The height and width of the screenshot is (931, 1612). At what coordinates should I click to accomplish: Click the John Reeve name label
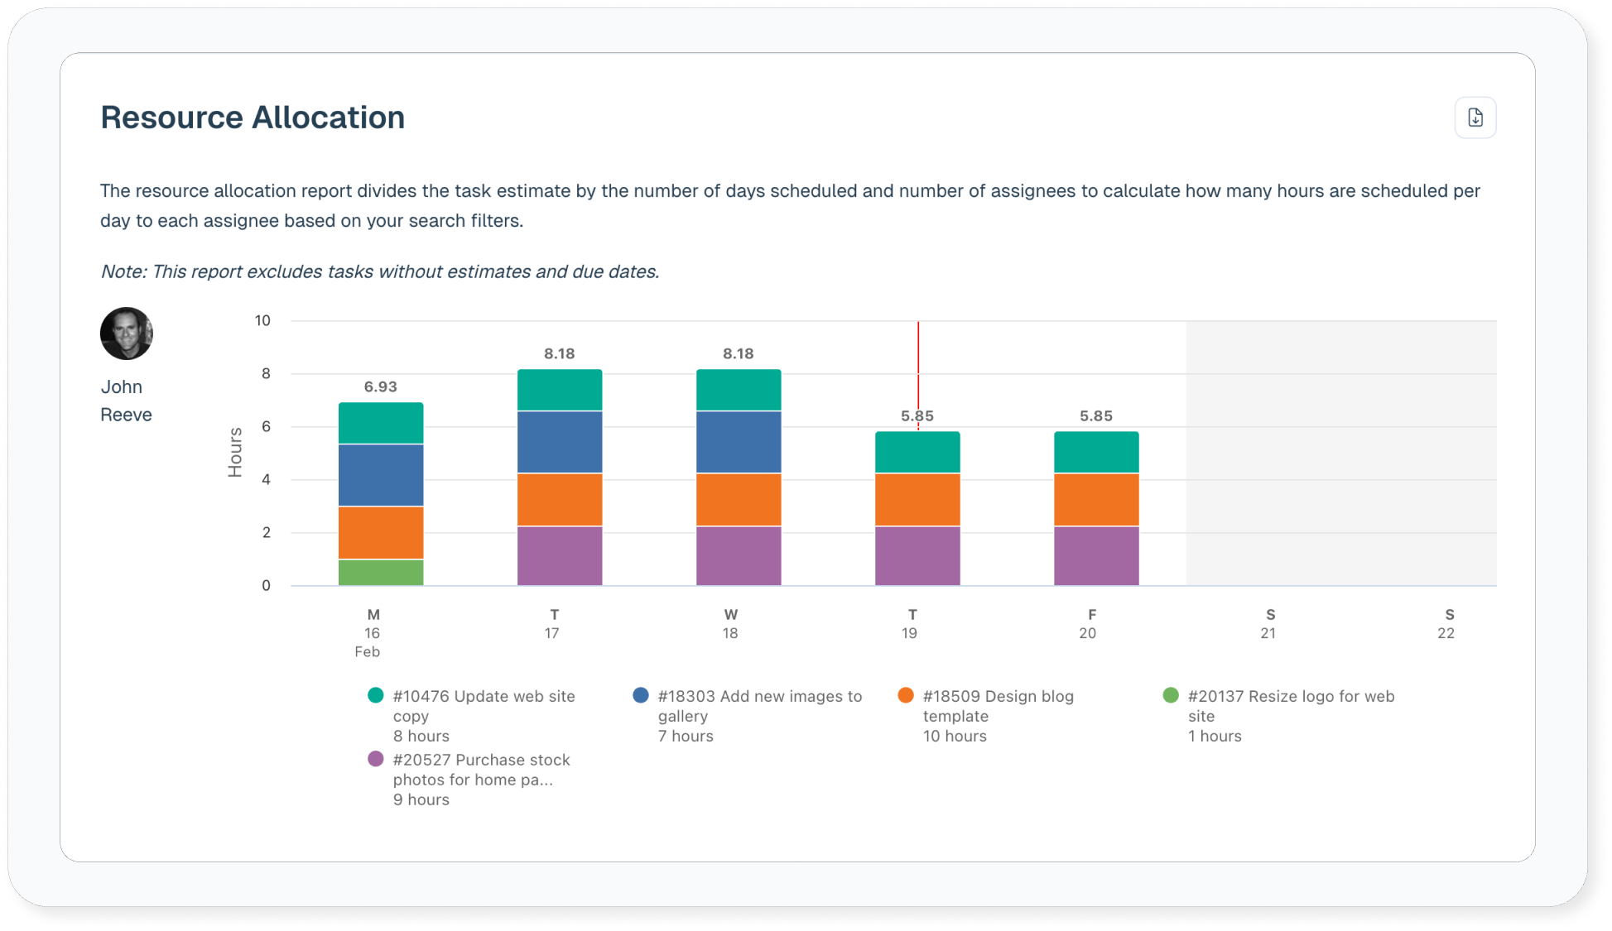126,401
